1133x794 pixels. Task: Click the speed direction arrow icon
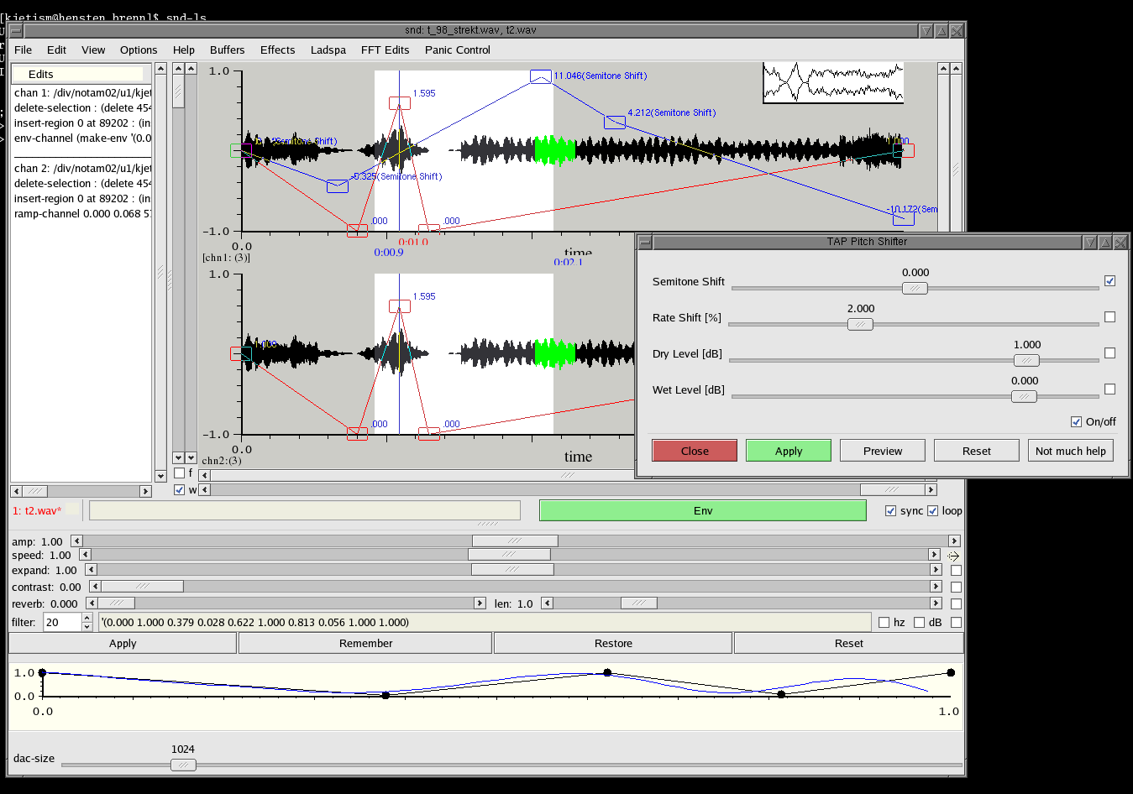[953, 556]
